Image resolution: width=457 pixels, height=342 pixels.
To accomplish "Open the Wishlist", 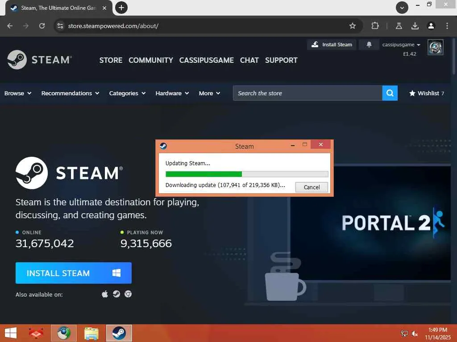I will [427, 93].
